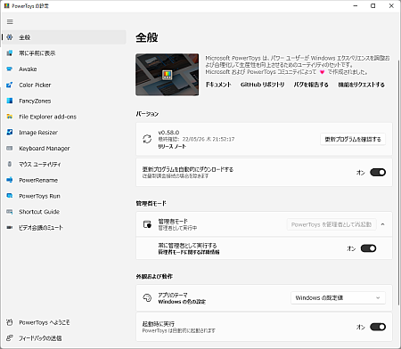Toggle 常に管理者として実行する switch

pyautogui.click(x=368, y=248)
